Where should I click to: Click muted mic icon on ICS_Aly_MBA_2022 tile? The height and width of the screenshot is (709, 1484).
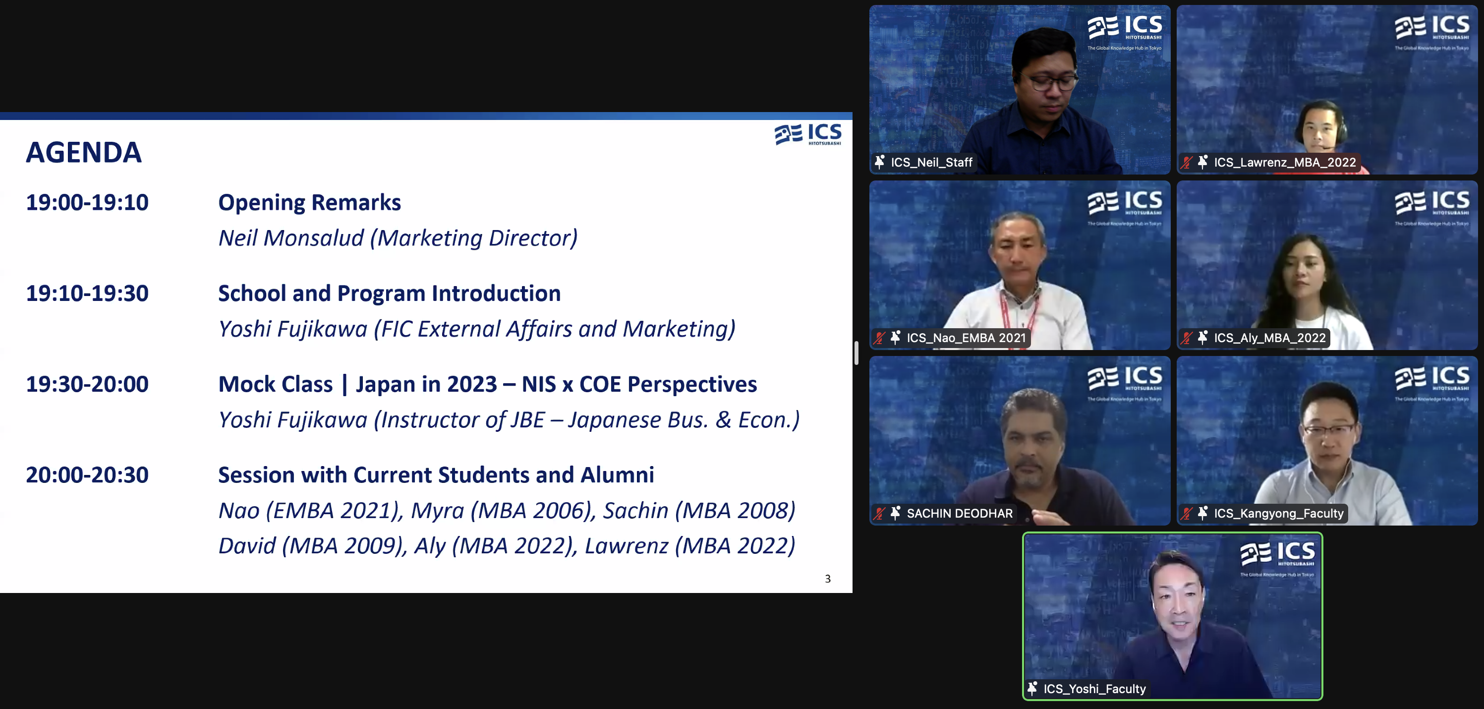click(1186, 338)
